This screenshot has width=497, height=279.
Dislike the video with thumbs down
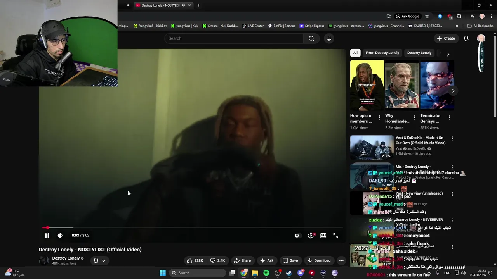[217, 260]
